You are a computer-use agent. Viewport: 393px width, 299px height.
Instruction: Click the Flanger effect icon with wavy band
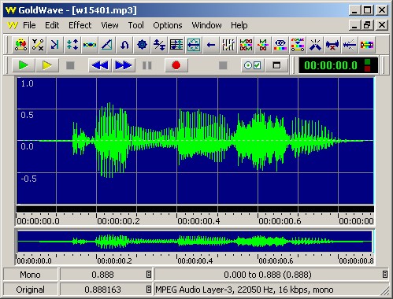pyautogui.click(x=90, y=45)
